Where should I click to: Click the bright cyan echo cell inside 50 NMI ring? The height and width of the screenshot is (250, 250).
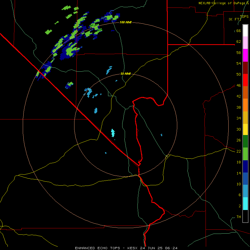pyautogui.click(x=113, y=133)
